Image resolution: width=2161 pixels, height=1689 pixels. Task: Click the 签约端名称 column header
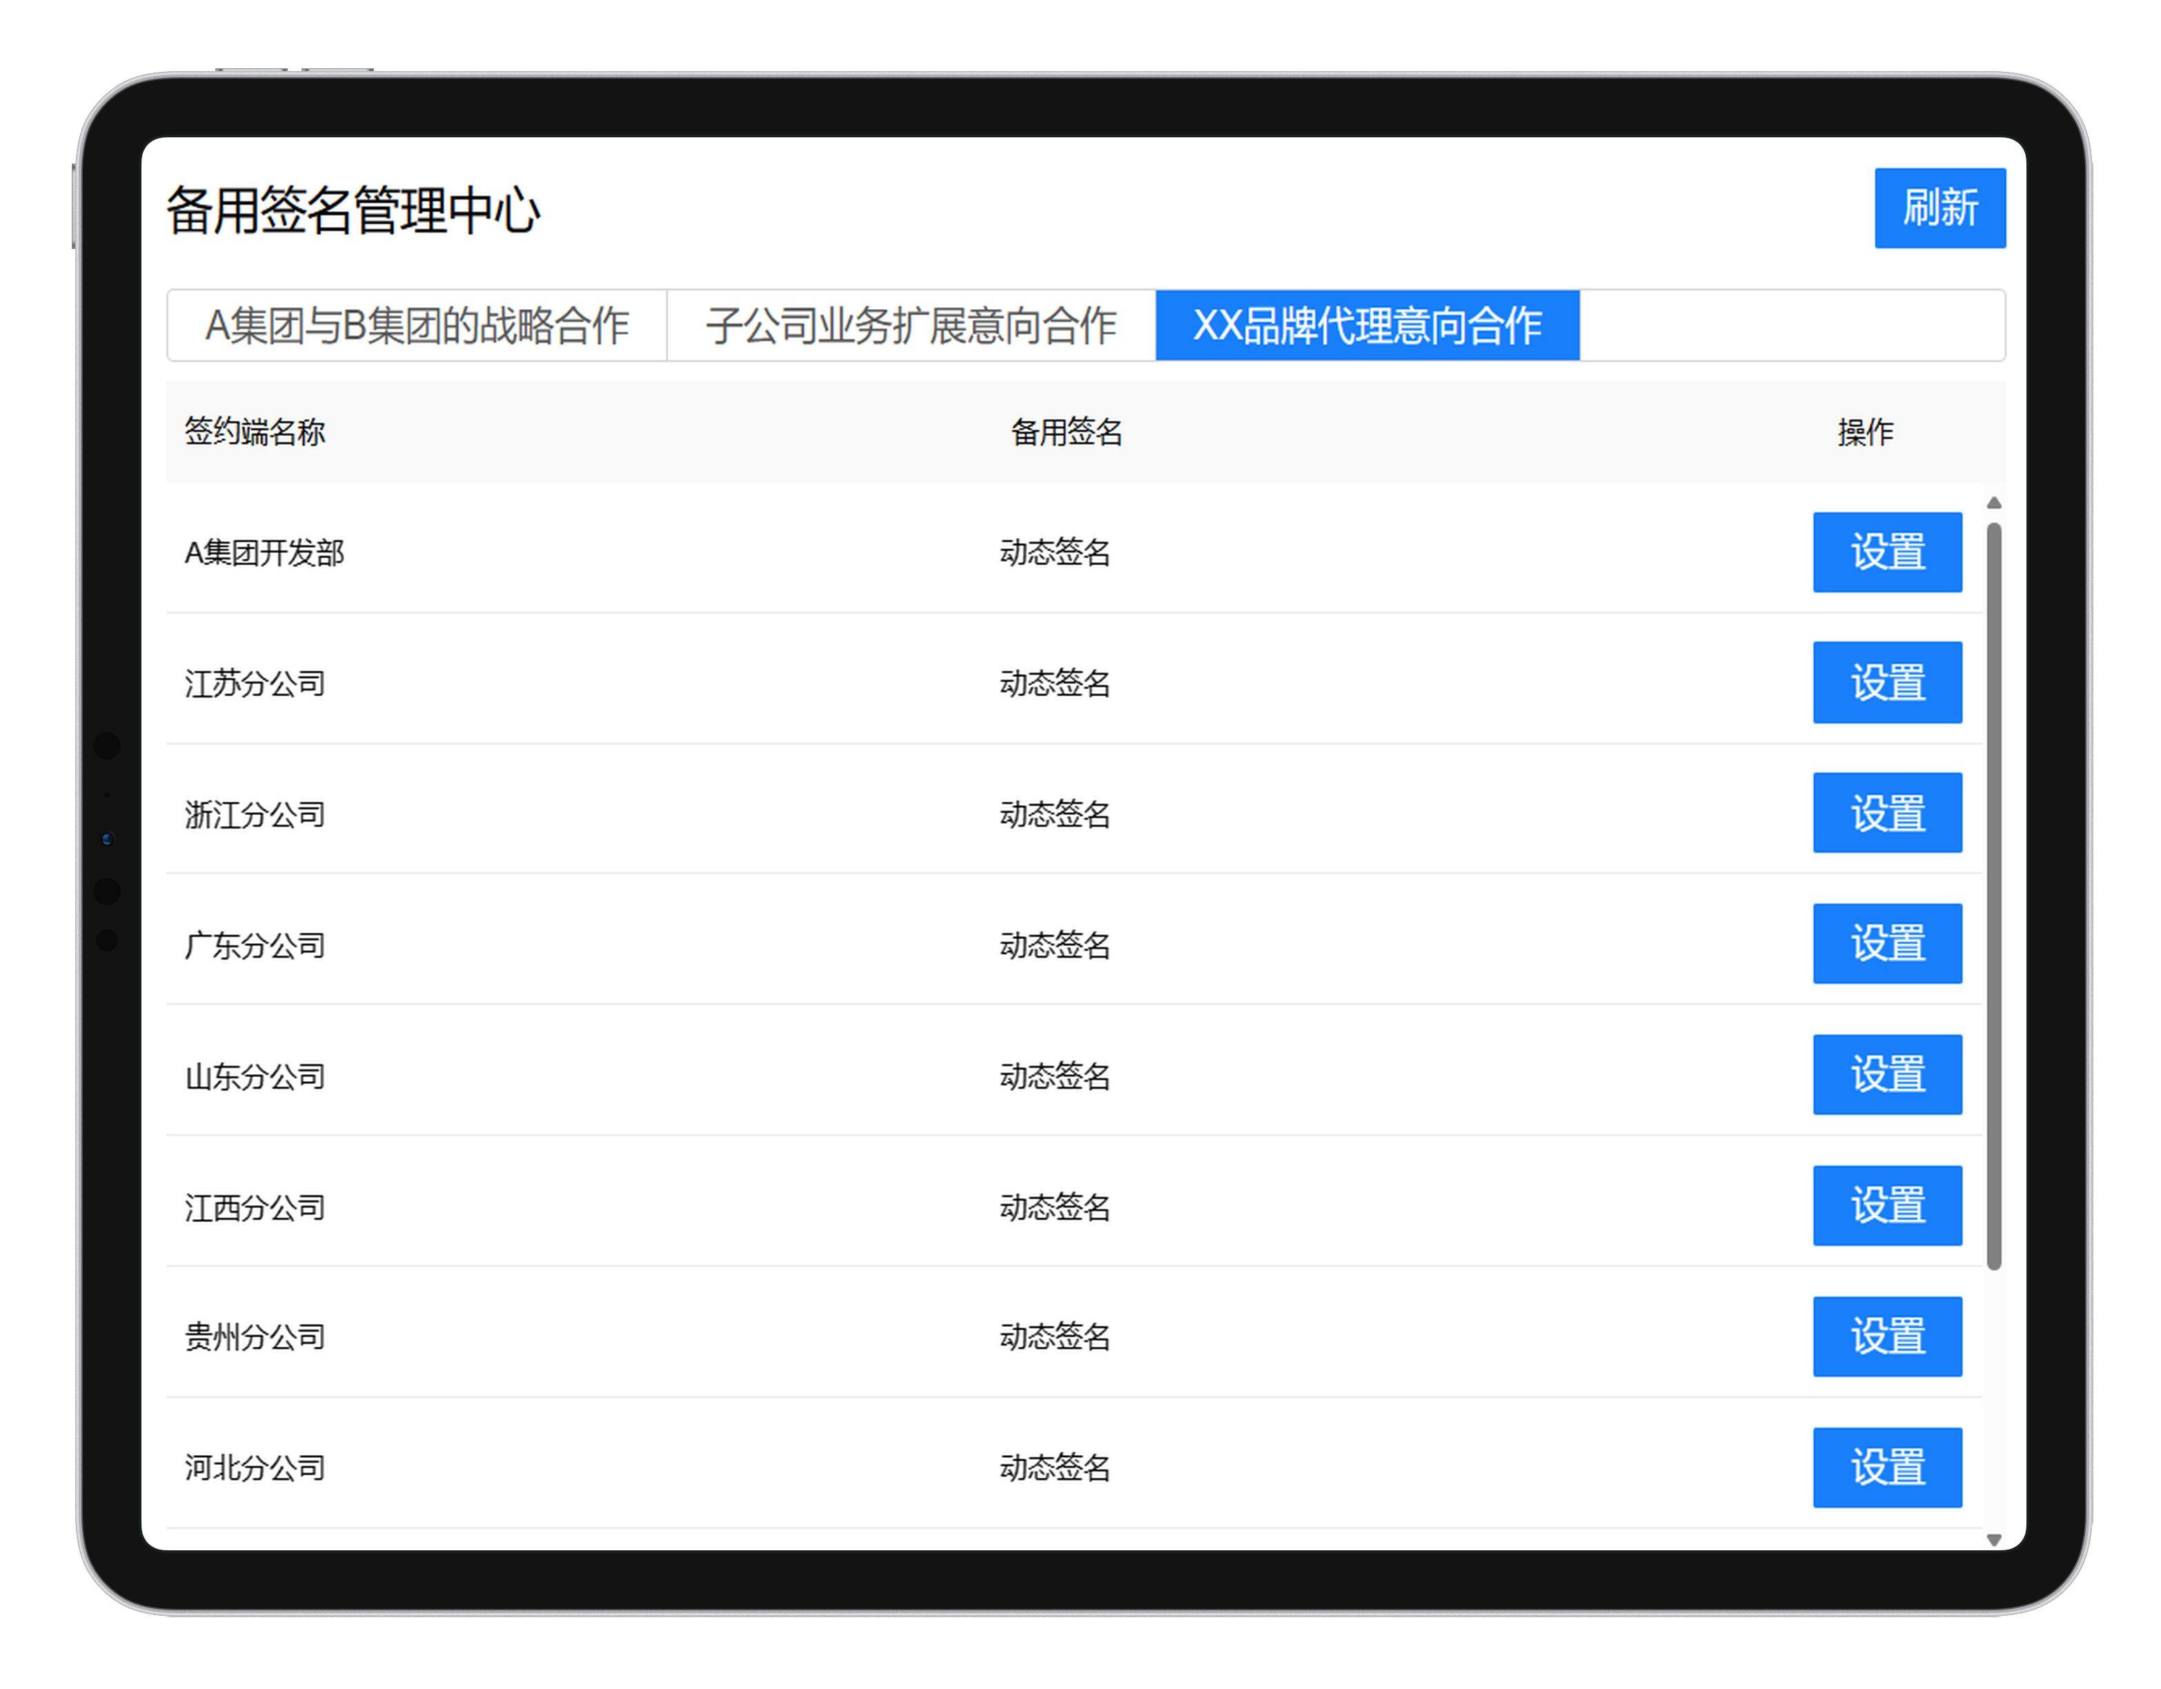coord(255,433)
